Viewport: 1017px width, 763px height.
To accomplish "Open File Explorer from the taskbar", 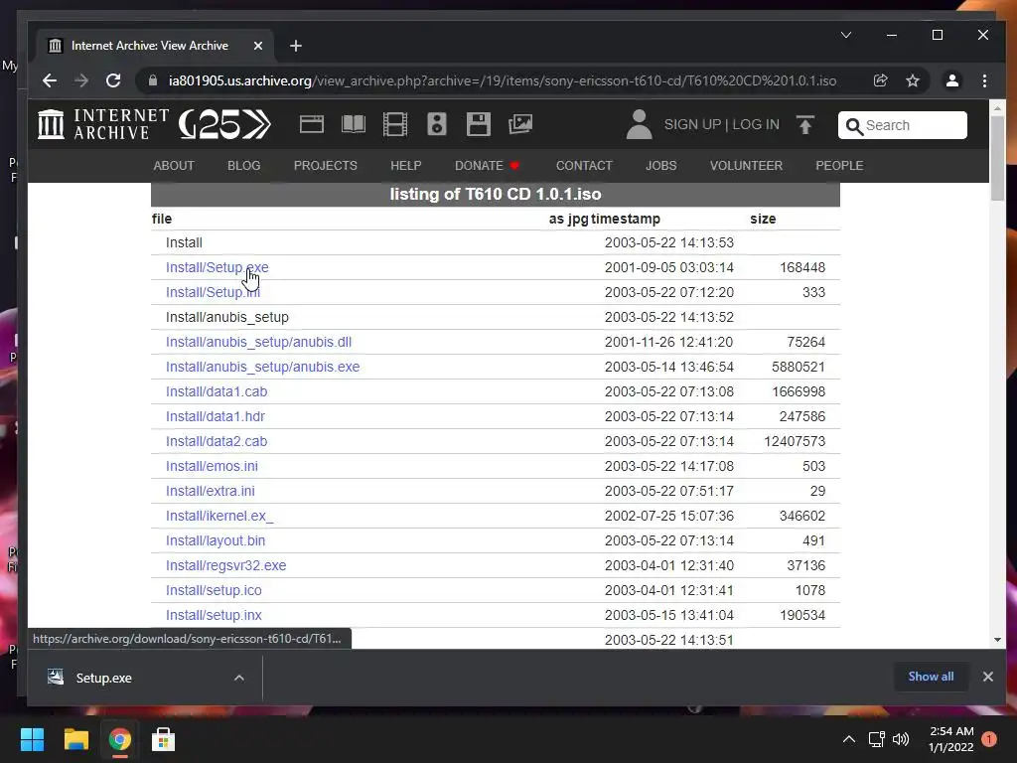I will pos(75,739).
